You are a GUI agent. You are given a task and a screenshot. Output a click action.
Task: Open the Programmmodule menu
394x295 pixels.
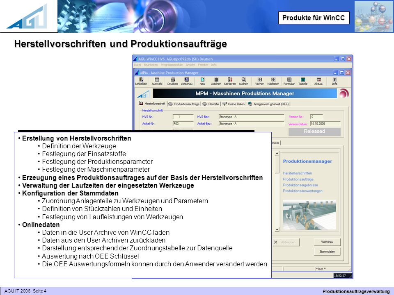[x=172, y=65]
